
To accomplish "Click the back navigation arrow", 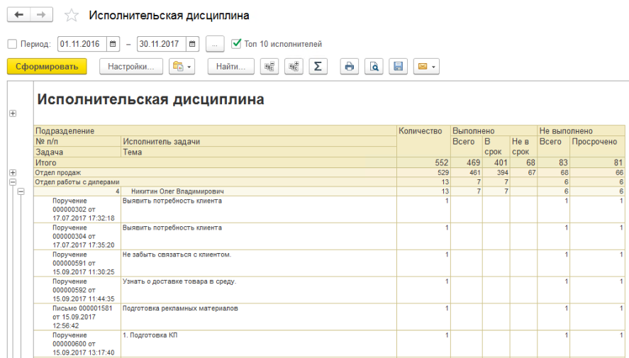I will 19,15.
